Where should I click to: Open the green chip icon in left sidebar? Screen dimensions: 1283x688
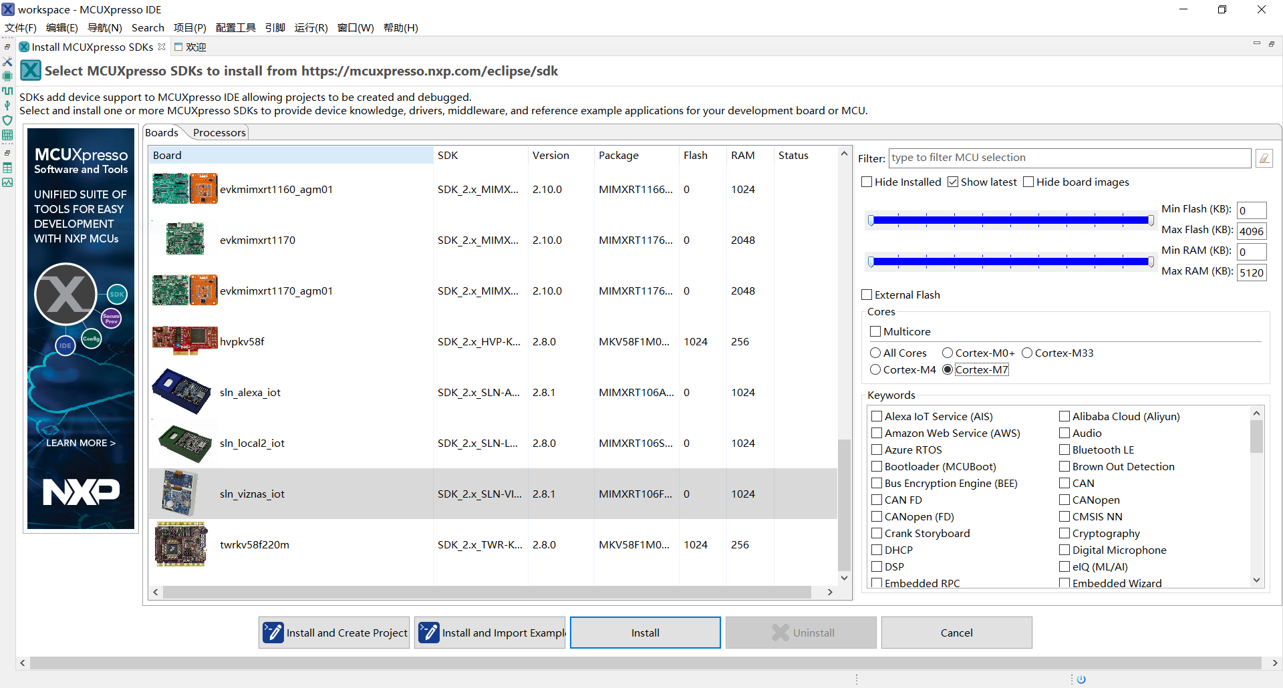(x=7, y=76)
